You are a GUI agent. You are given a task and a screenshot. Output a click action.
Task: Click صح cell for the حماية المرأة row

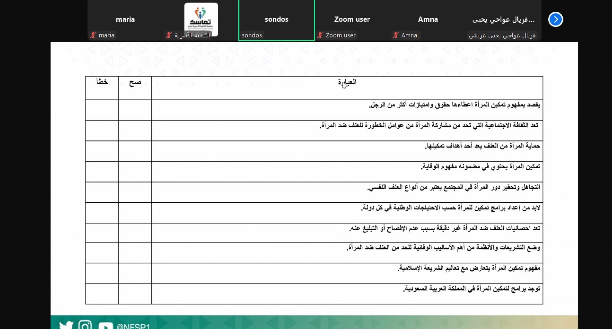[x=135, y=151]
